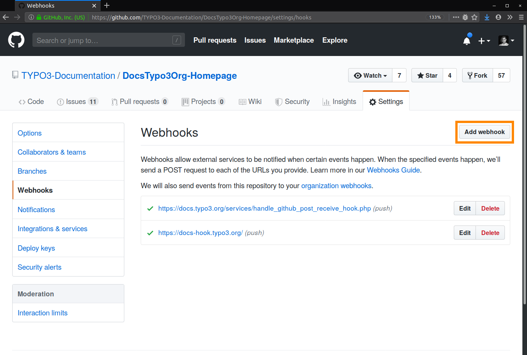
Task: Open the handle_github_post_receive_hook.php webhook
Action: click(x=264, y=208)
